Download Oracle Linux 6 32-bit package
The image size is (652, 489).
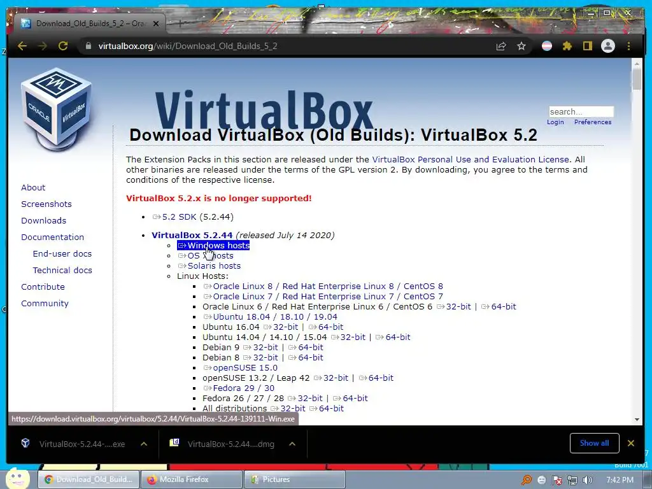[x=453, y=307]
